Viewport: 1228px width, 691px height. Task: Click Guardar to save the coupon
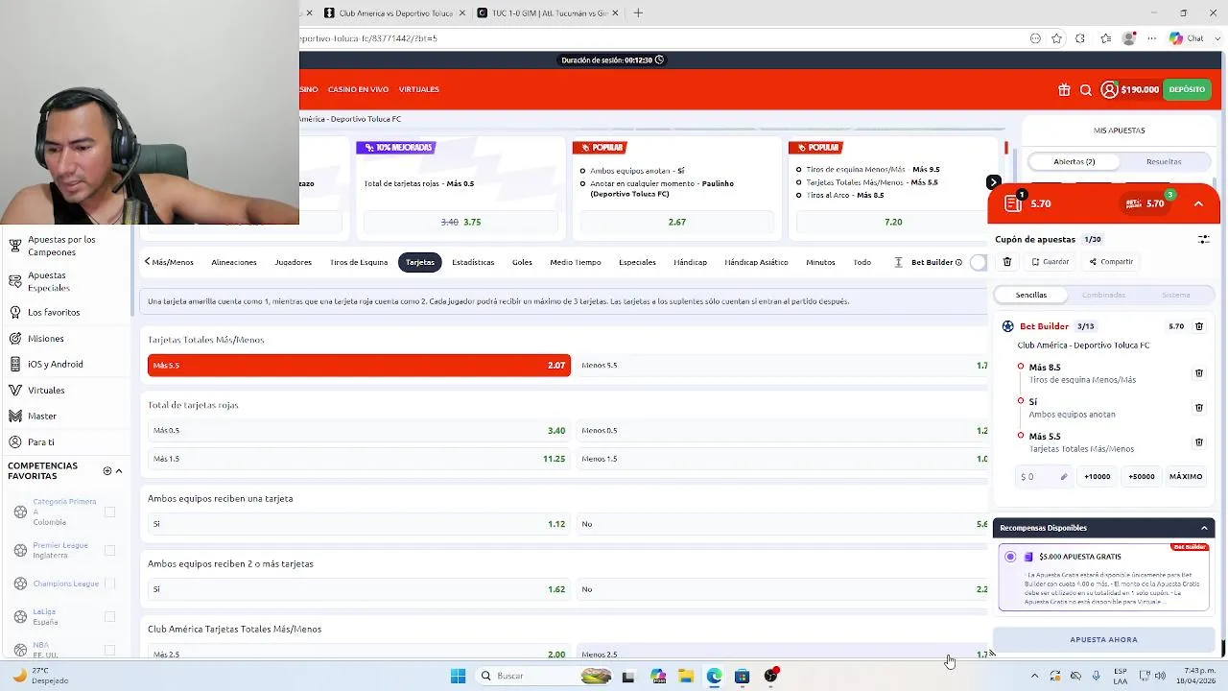coord(1051,262)
